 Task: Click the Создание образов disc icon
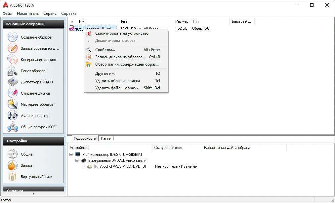12,37
